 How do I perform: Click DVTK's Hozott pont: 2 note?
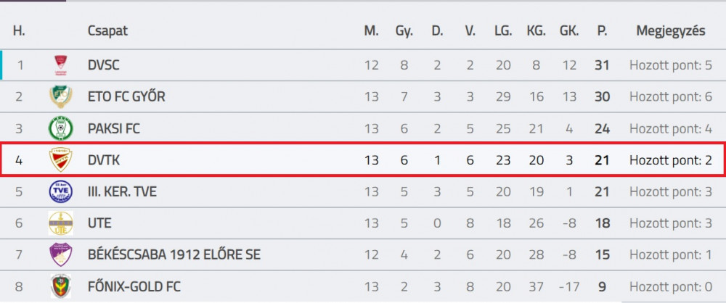(x=671, y=160)
